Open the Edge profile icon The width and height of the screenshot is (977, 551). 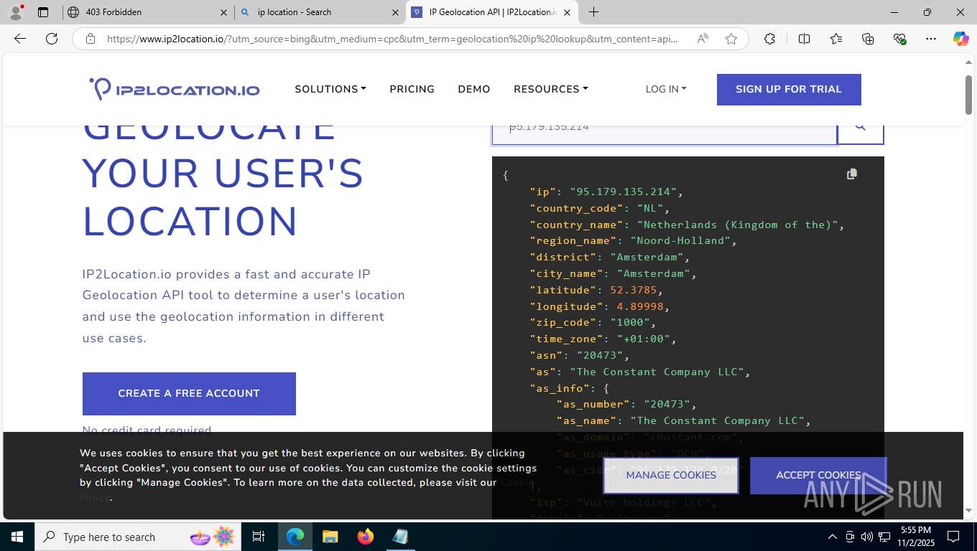click(16, 12)
